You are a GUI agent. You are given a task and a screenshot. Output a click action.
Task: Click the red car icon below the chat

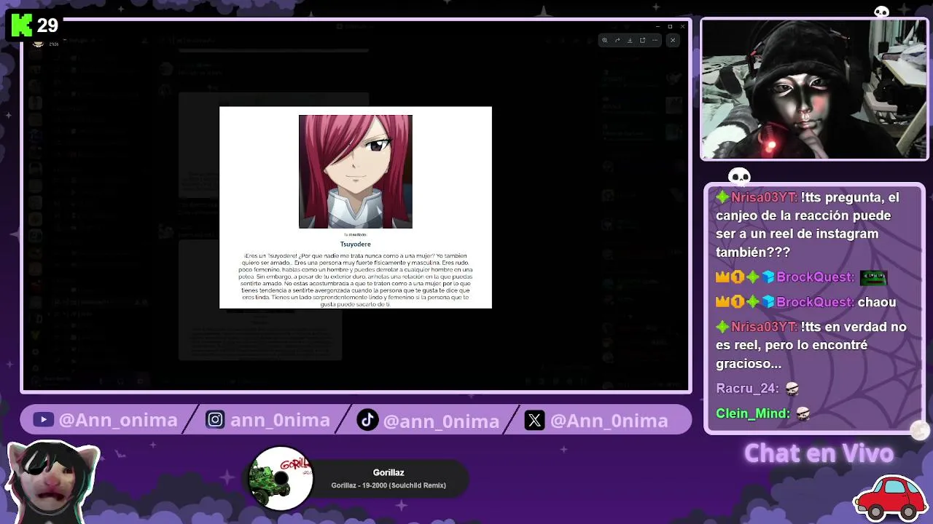pos(890,497)
